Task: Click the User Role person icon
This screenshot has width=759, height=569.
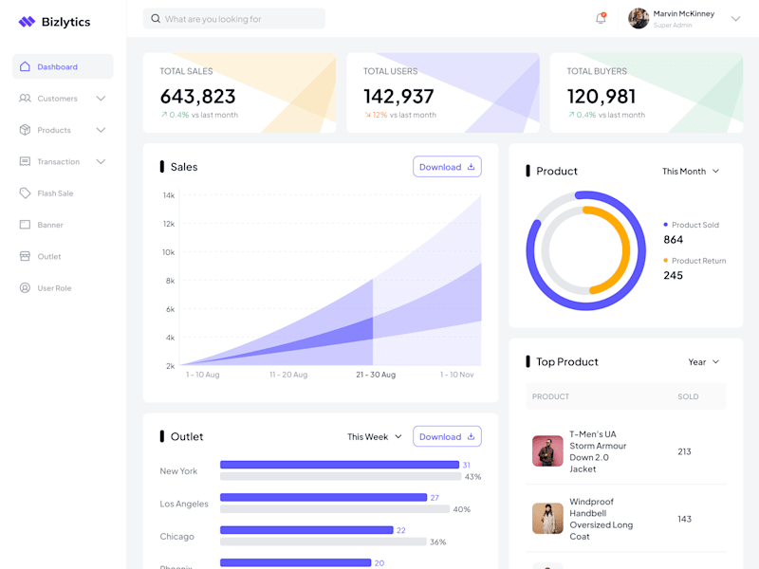Action: pos(26,288)
